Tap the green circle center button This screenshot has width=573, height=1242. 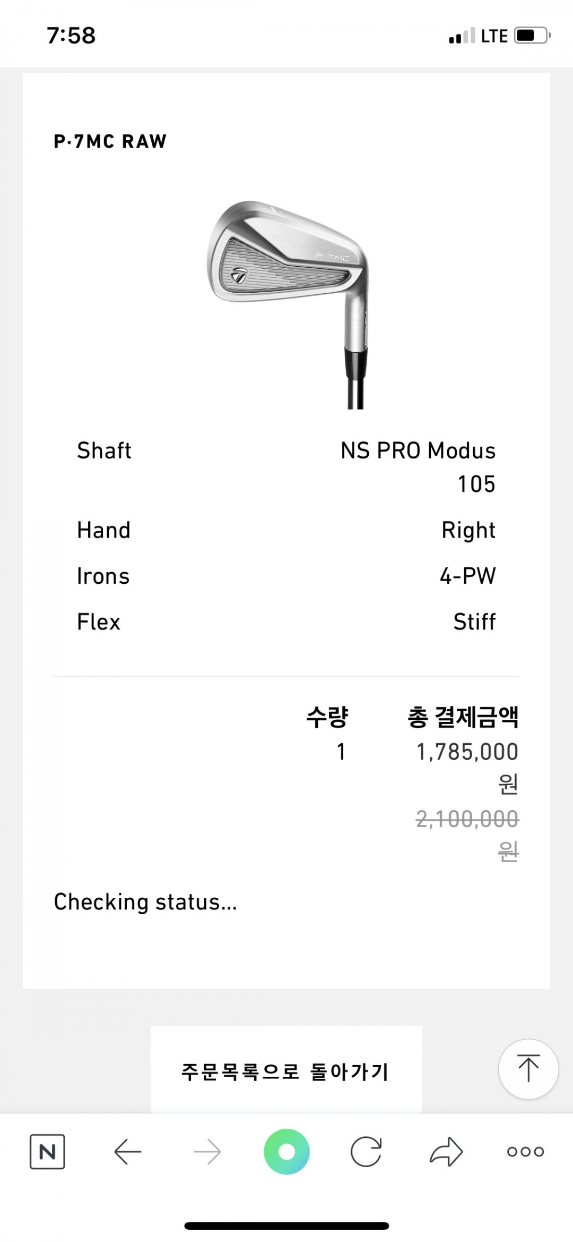(286, 1152)
